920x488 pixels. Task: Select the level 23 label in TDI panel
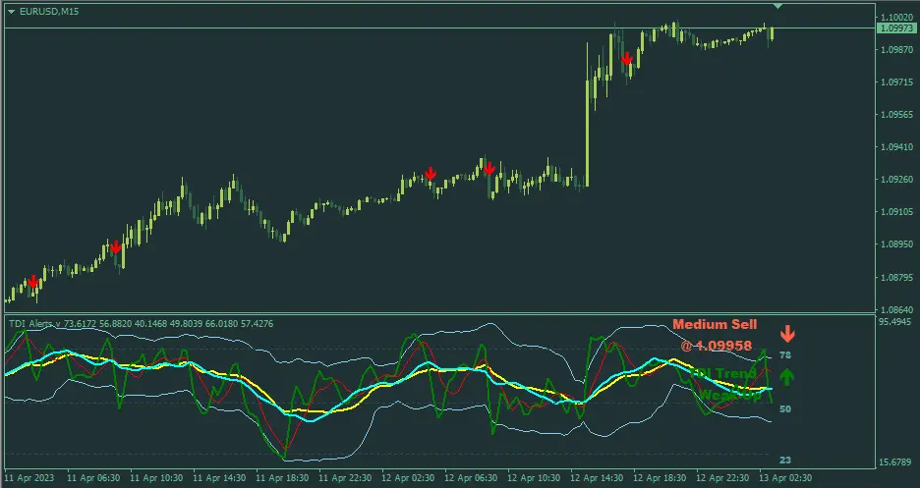pos(785,460)
